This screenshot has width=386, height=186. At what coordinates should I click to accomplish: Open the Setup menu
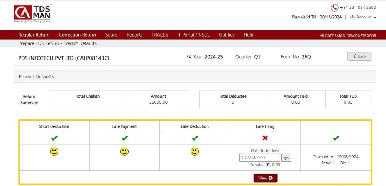point(111,35)
